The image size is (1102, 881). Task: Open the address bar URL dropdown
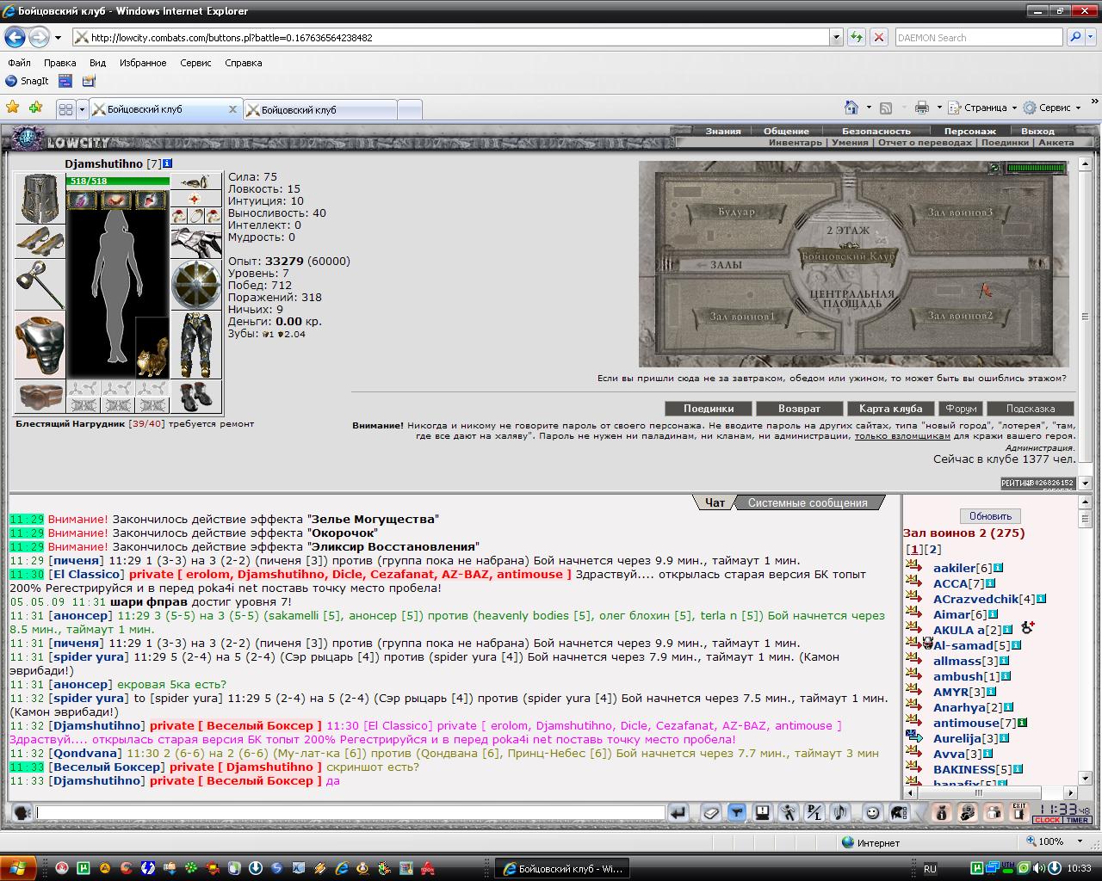pos(836,37)
